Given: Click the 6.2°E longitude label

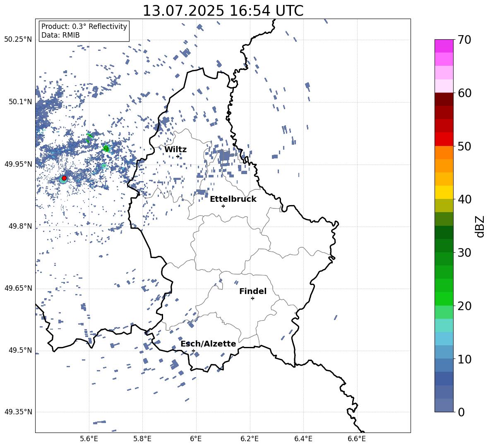Looking at the screenshot, I should (250, 439).
